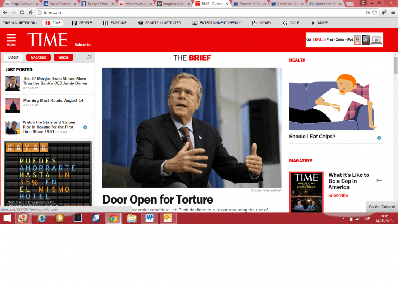Screen dimensions: 398x285
Task: Open Lightroom from the taskbar
Action: click(x=78, y=218)
